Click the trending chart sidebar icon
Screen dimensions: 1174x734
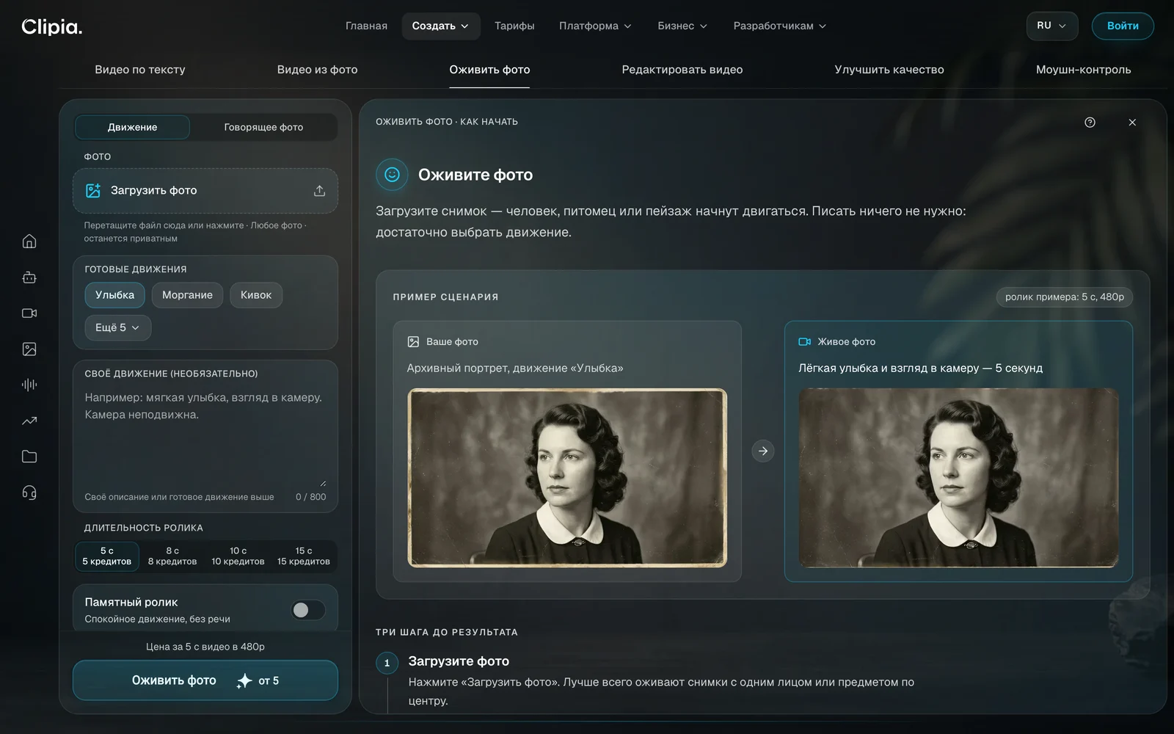coord(29,421)
